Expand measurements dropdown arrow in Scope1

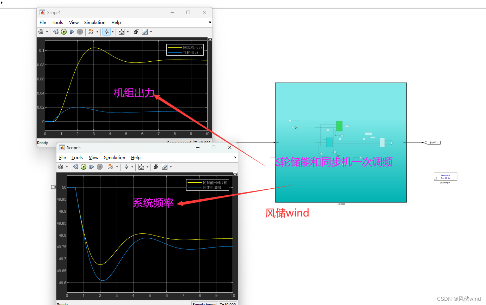tap(151, 32)
